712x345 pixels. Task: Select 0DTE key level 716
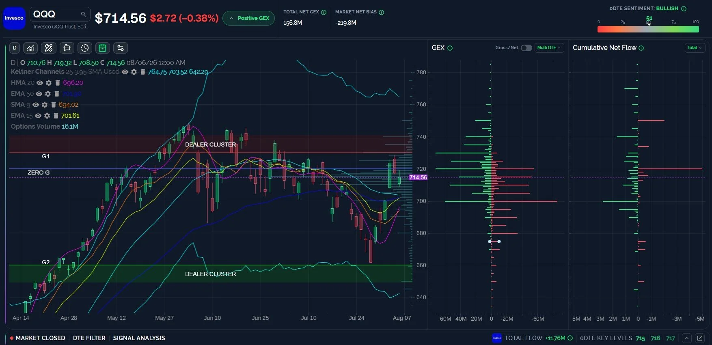click(x=656, y=338)
